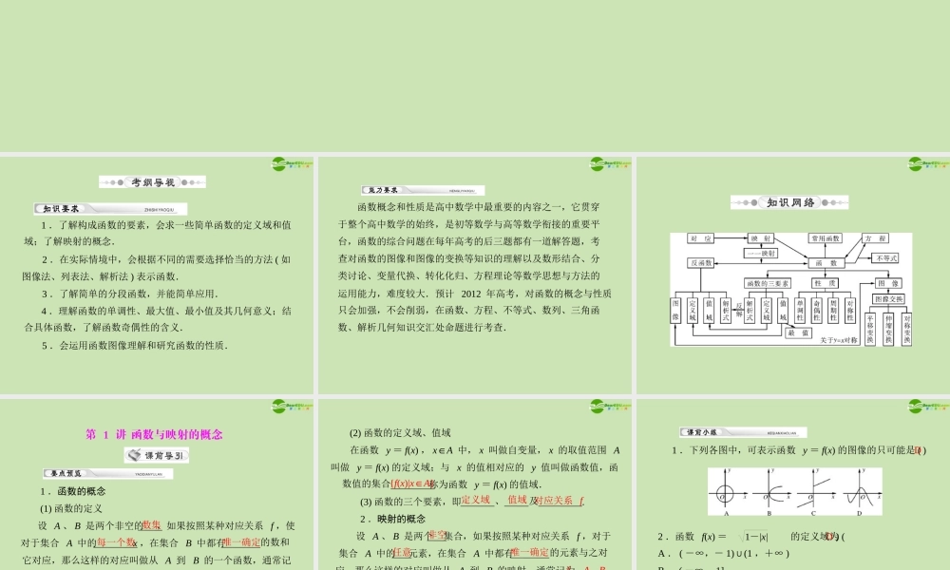
Task: Click the line 1．函数的概念
Action: (73, 491)
